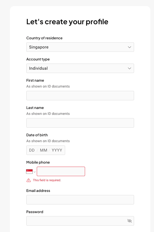Expand Account type dropdown arrow
The height and width of the screenshot is (232, 154).
(x=129, y=68)
